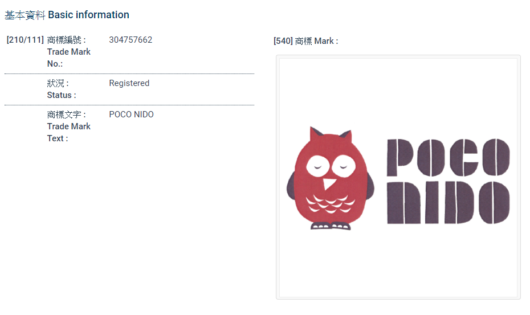This screenshot has height=315, width=530.
Task: Click the "商標編號 Trade Mark No." label
Action: pyautogui.click(x=69, y=52)
